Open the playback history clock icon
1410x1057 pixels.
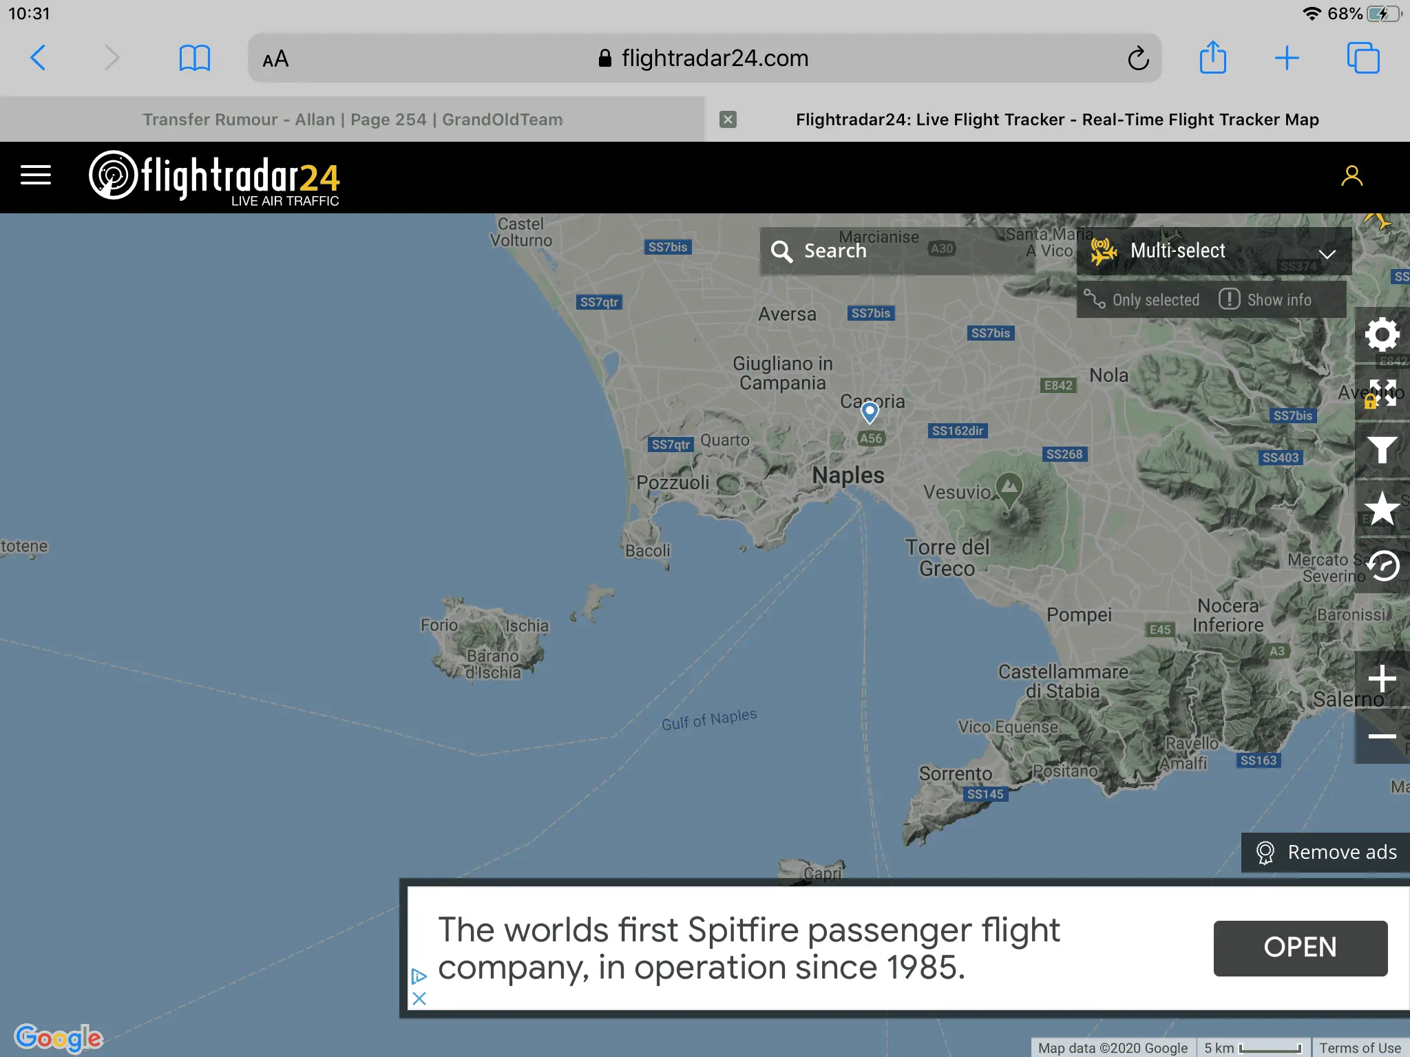(x=1382, y=566)
